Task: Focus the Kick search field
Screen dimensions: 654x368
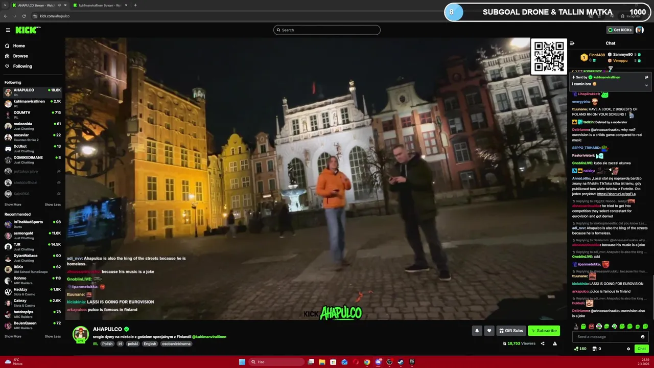Action: point(327,30)
